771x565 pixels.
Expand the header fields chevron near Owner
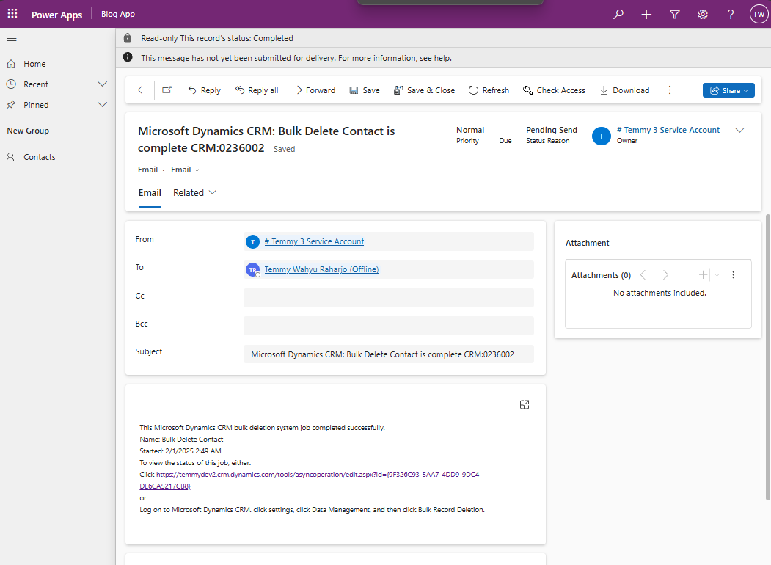[x=739, y=131]
